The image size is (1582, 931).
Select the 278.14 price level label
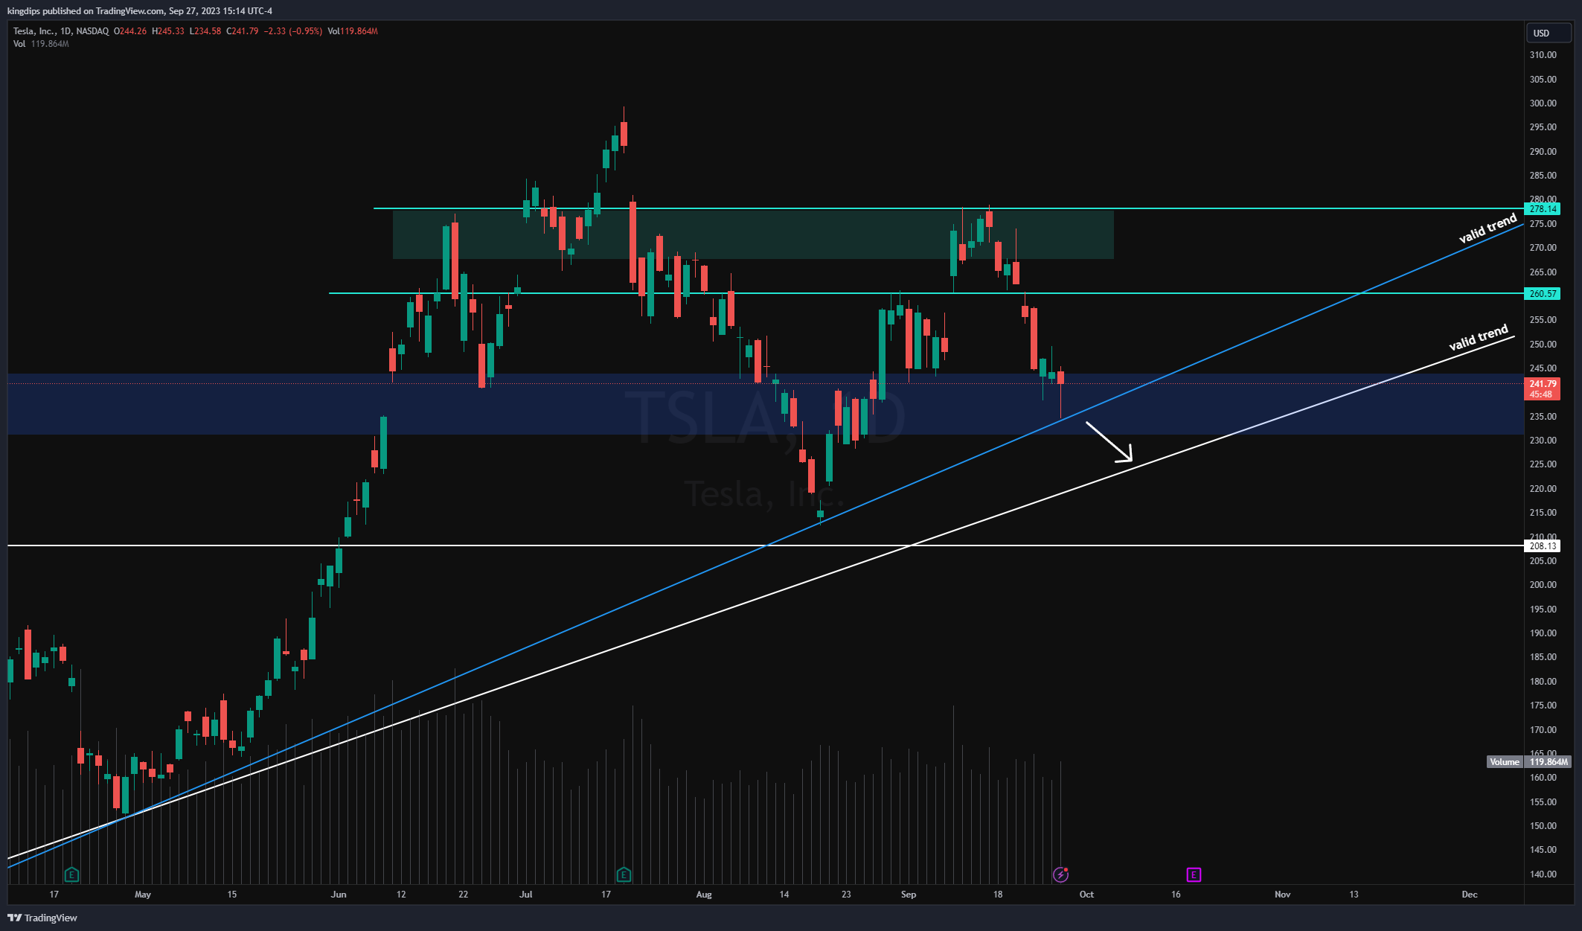pos(1543,209)
